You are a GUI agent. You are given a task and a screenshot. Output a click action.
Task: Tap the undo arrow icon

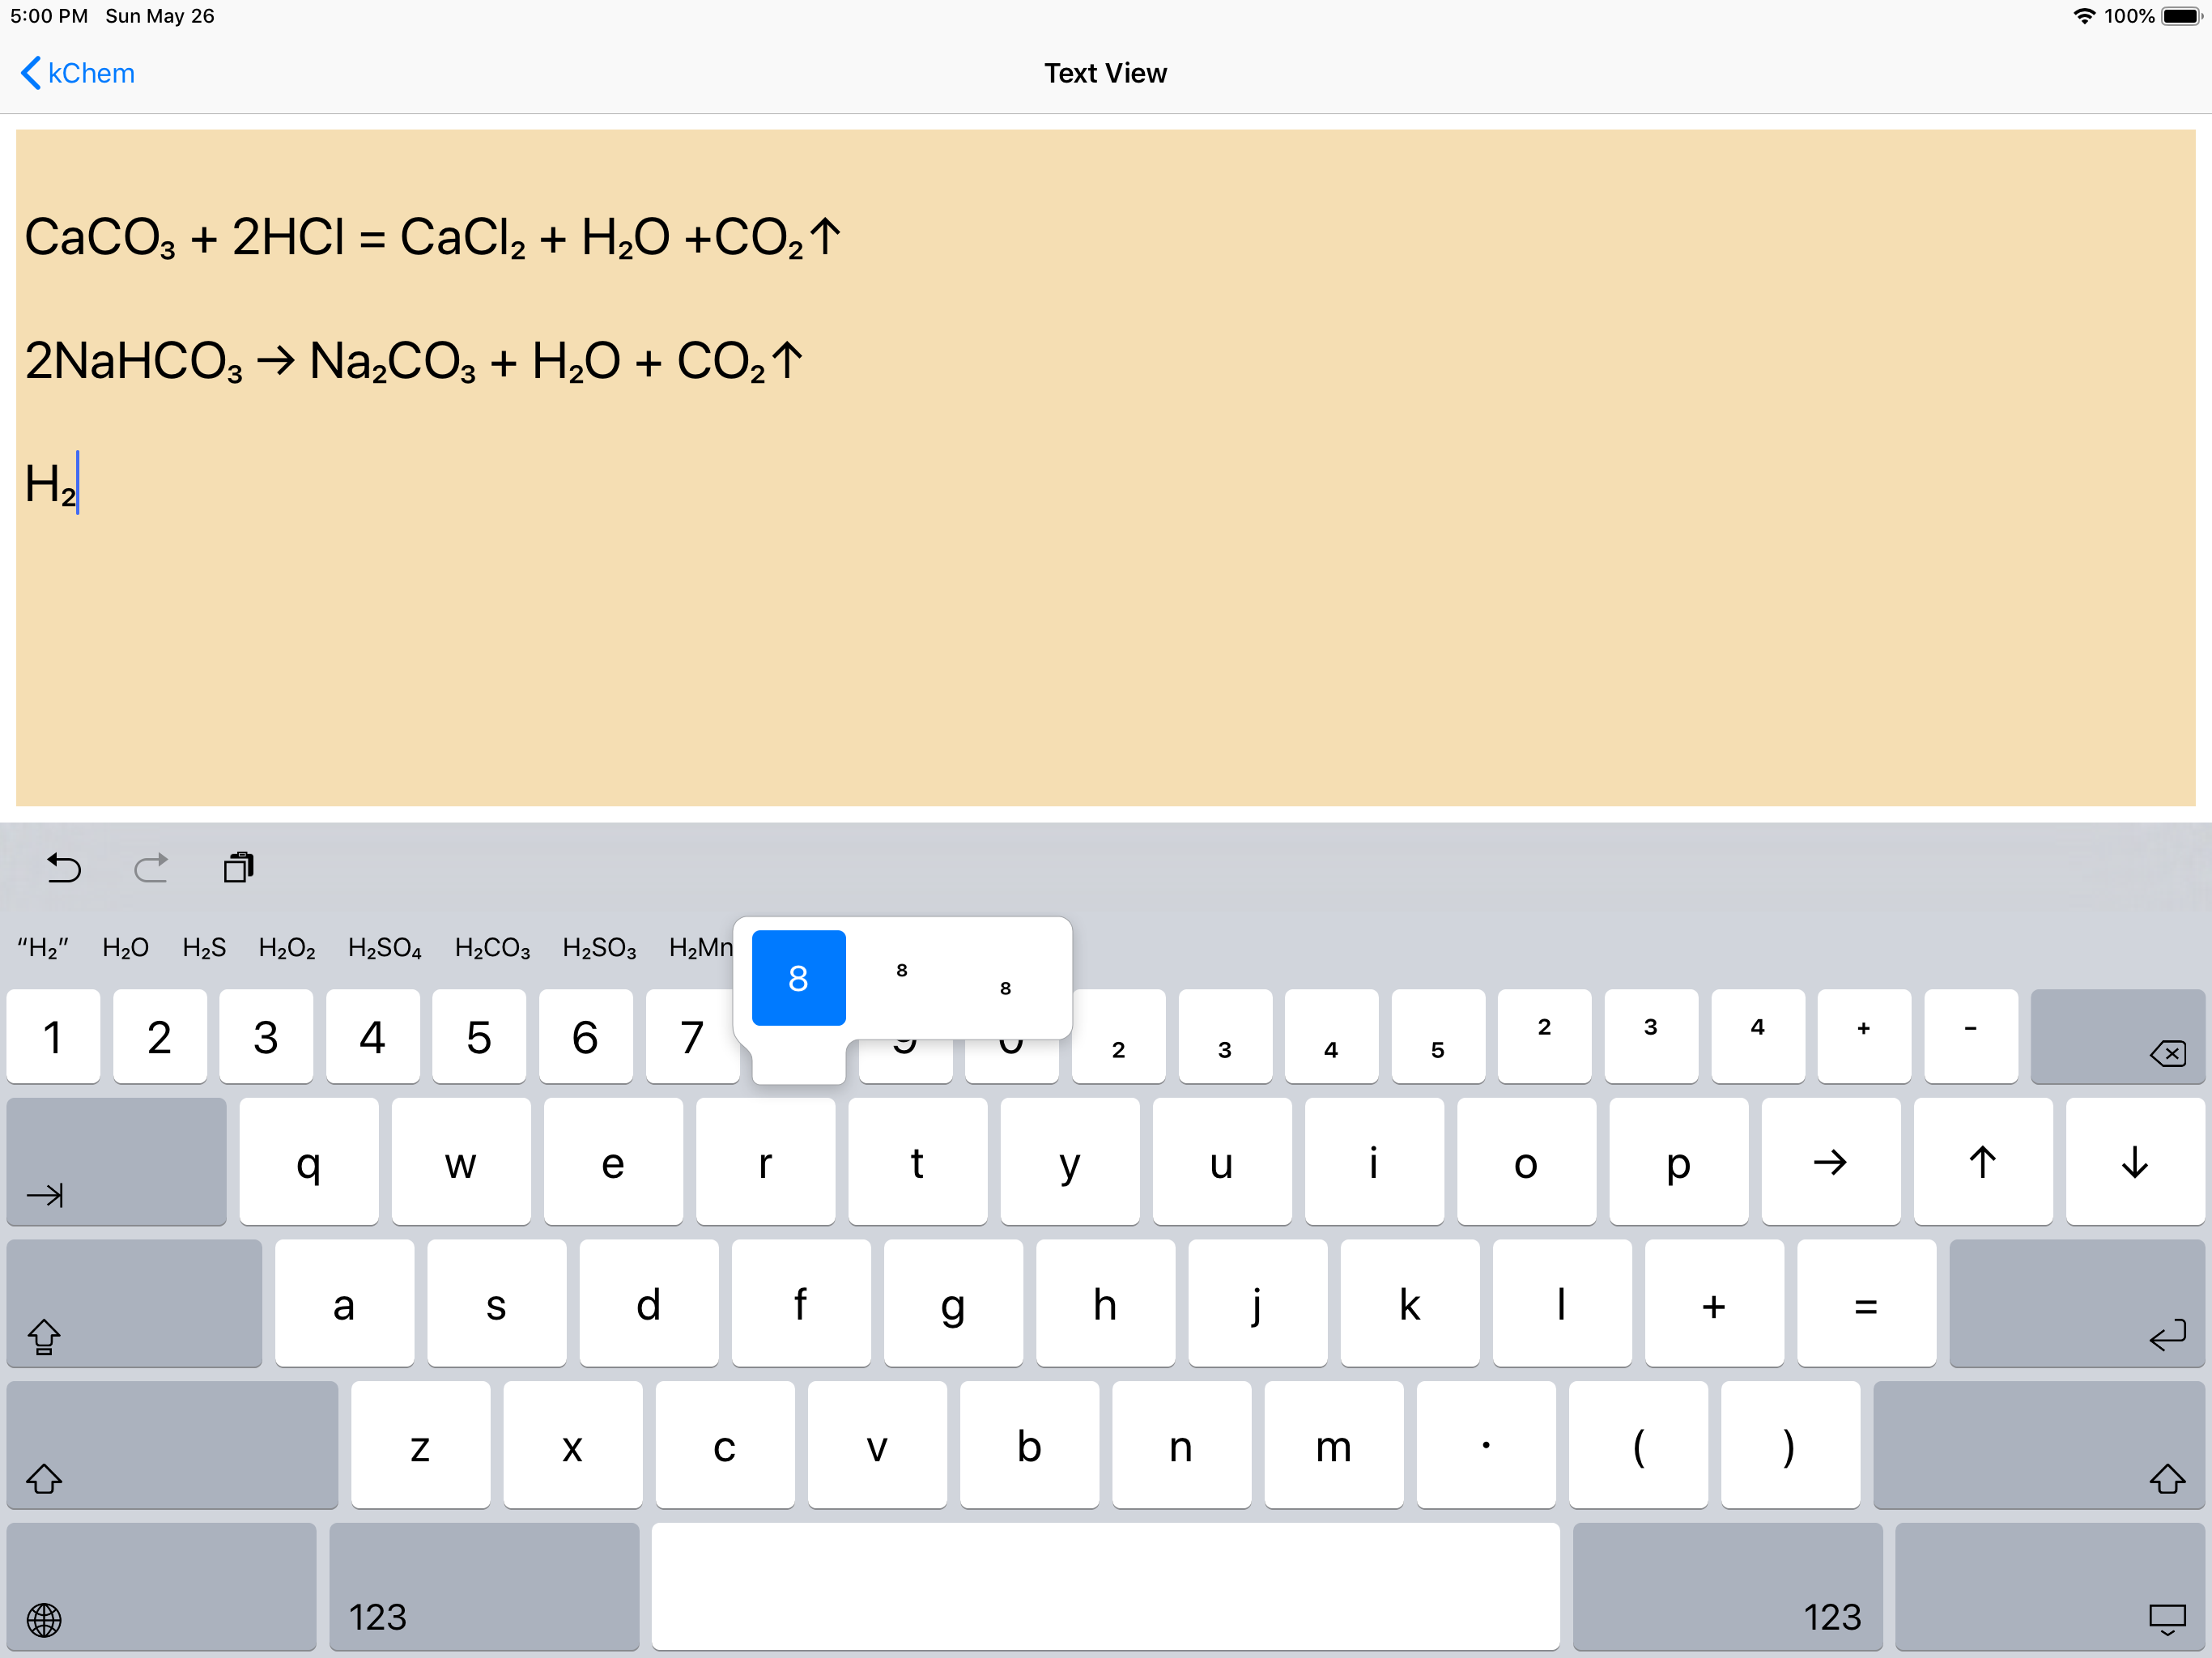(x=64, y=868)
